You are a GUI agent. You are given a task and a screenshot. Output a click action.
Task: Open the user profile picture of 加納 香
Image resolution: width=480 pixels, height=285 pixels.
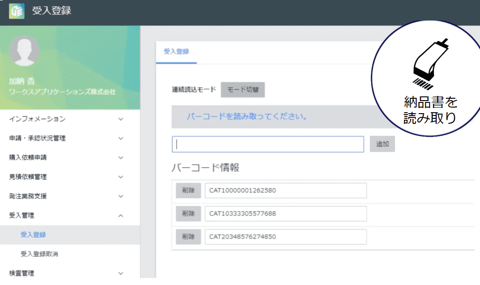point(24,50)
